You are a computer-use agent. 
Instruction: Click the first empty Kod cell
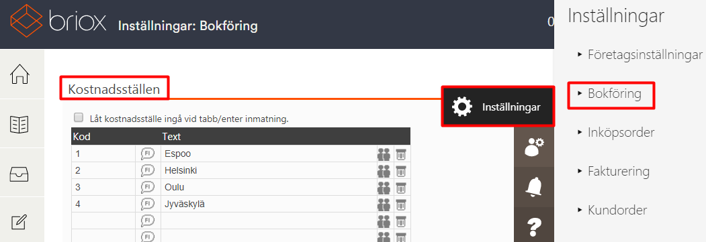click(103, 221)
